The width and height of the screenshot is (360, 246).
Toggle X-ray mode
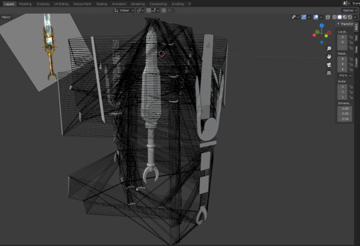[x=328, y=17]
